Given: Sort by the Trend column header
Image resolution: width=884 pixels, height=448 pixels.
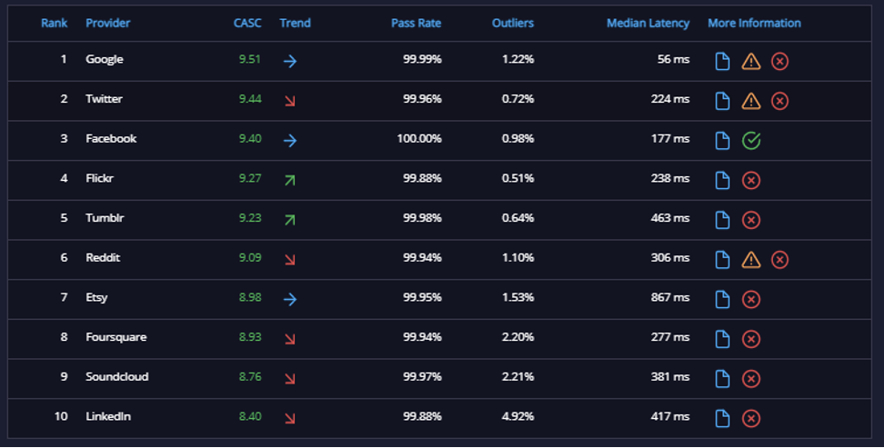Looking at the screenshot, I should pos(295,23).
